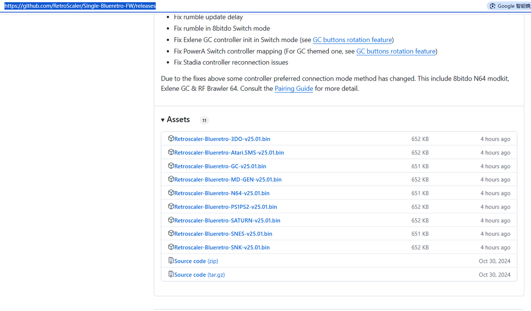This screenshot has height=311, width=531.
Task: Click the Google Lens icon in address bar
Action: pos(493,6)
